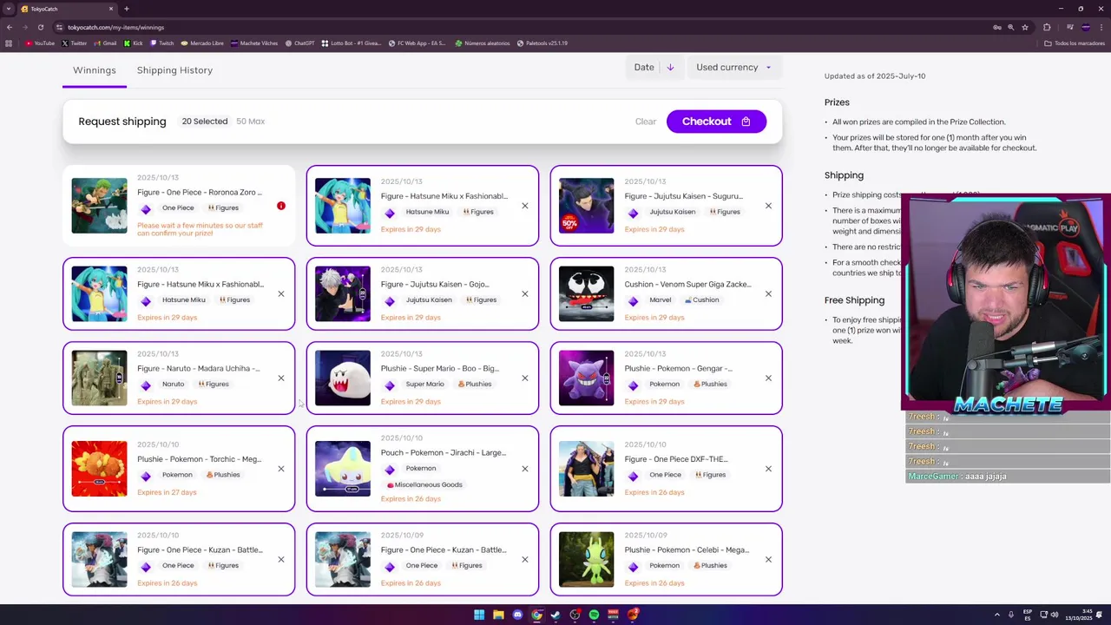Deselect second Hatsune Miku figure dated 2025/10/13
The image size is (1111, 625).
281,293
